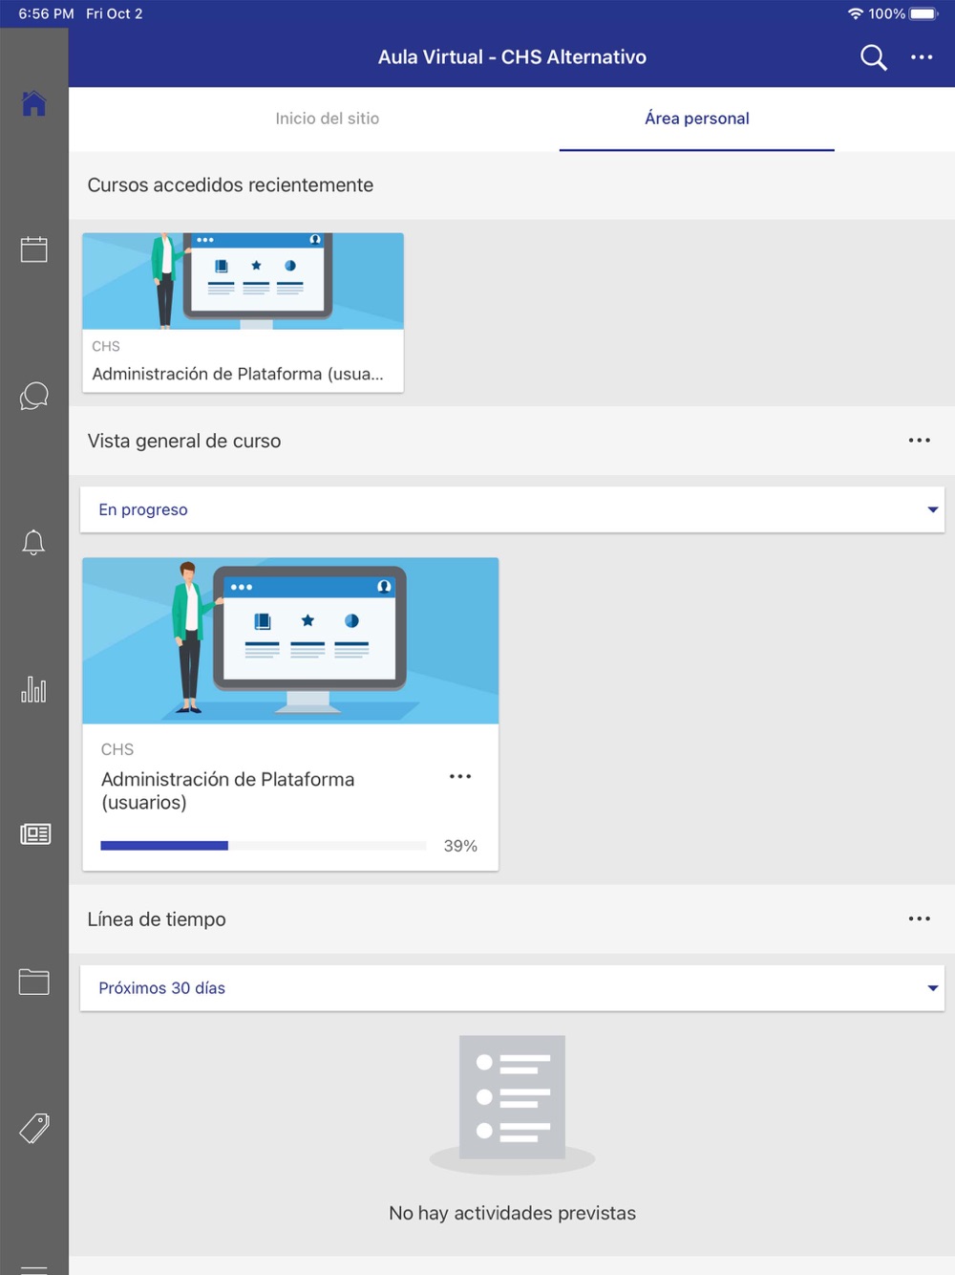
Task: Open recently accessed 'Administración de Plataforma' course
Action: pos(243,313)
